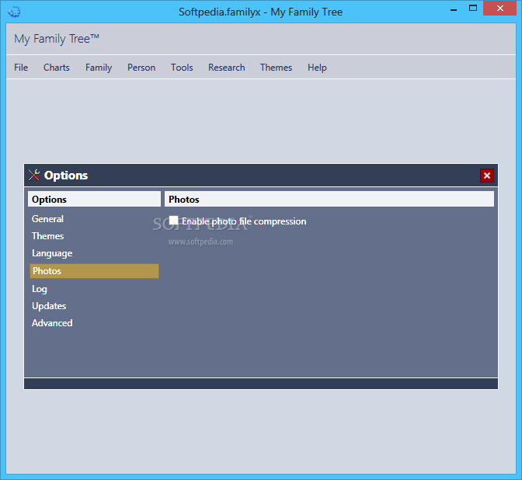This screenshot has height=480, width=522.
Task: Open the Help menu
Action: coord(317,68)
